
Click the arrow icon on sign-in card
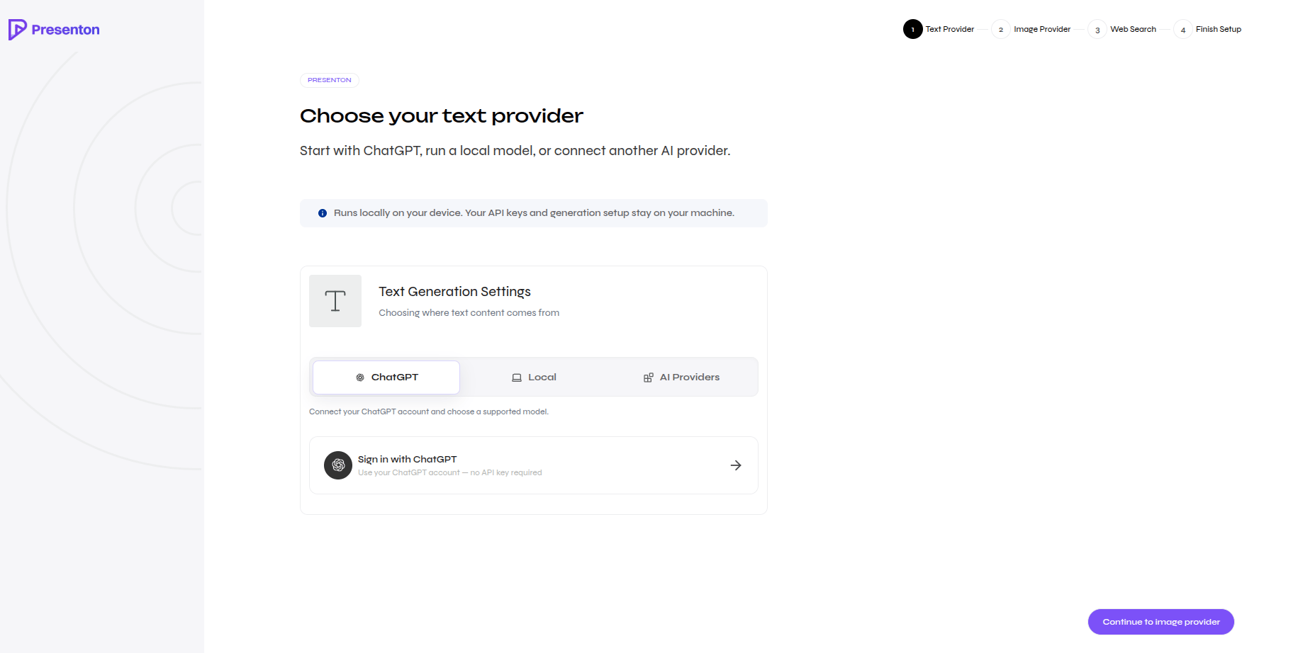coord(736,465)
